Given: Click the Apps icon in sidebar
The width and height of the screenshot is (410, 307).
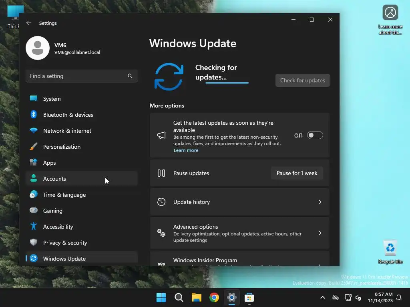Looking at the screenshot, I should pos(34,162).
